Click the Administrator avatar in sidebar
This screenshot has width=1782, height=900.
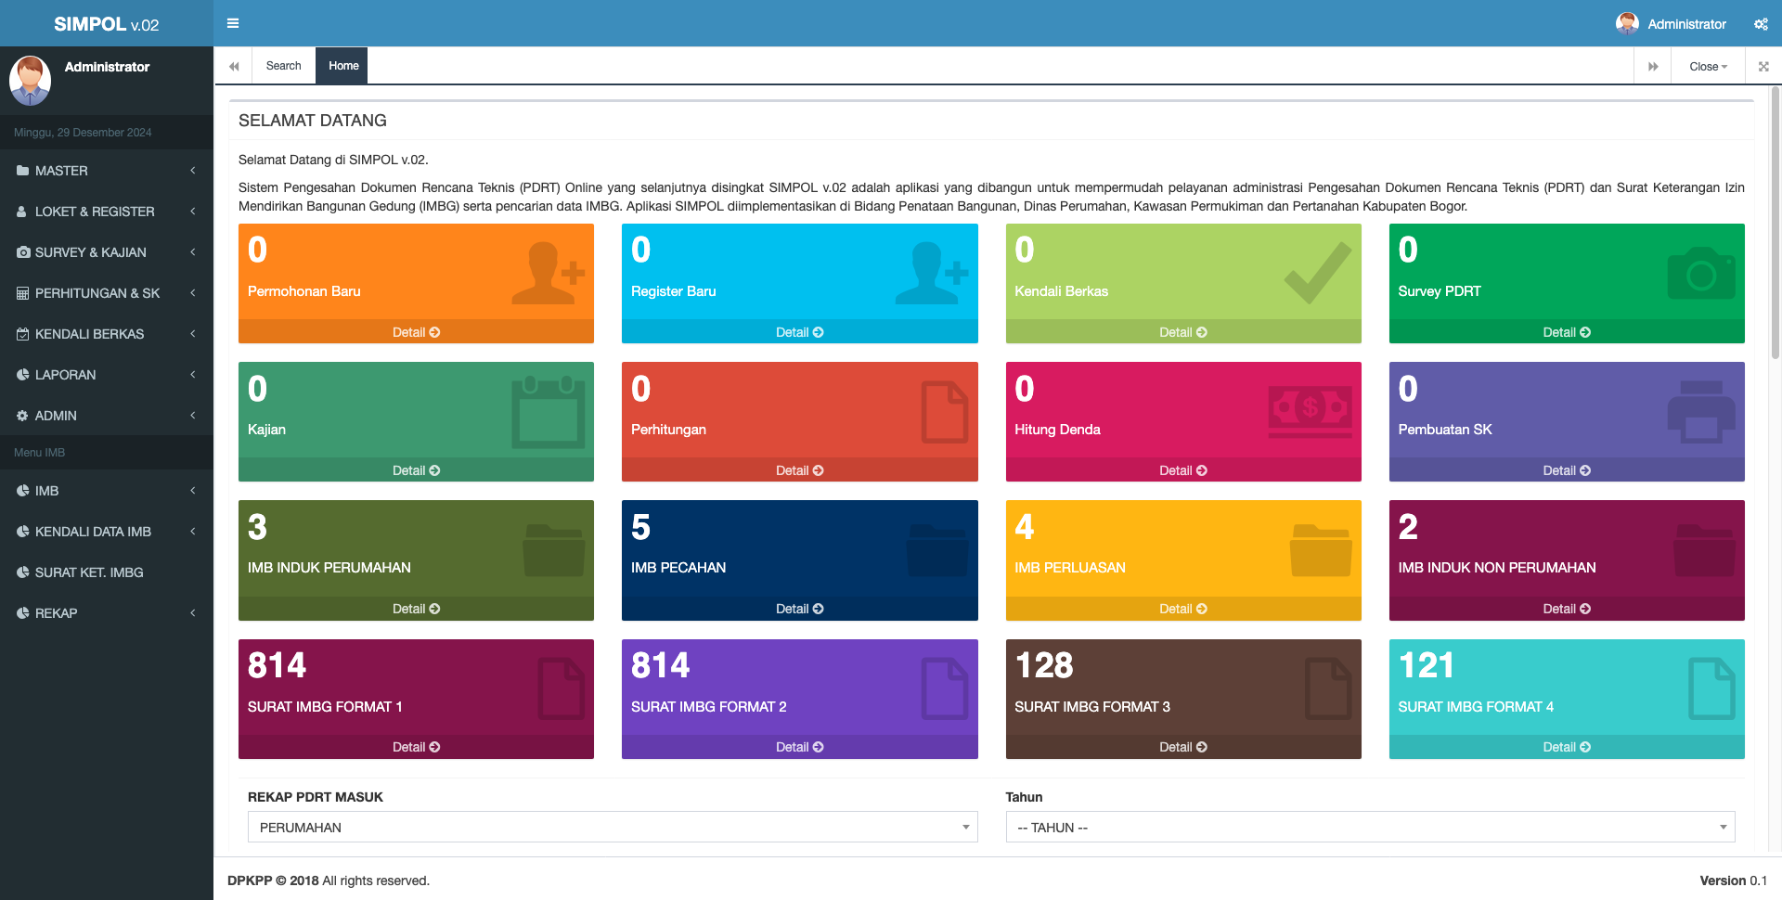point(30,80)
